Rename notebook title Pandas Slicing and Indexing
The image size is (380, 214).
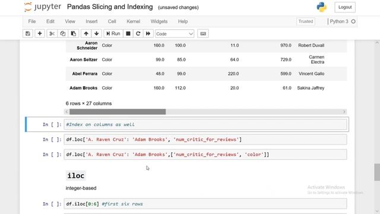click(x=110, y=7)
